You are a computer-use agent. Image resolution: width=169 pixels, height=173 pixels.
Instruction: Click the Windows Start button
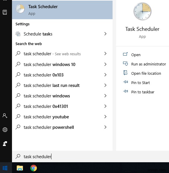click(x=5, y=168)
